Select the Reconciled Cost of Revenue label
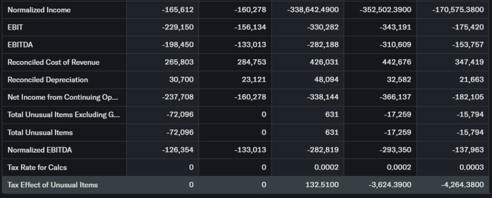This screenshot has width=492, height=198. tap(53, 62)
